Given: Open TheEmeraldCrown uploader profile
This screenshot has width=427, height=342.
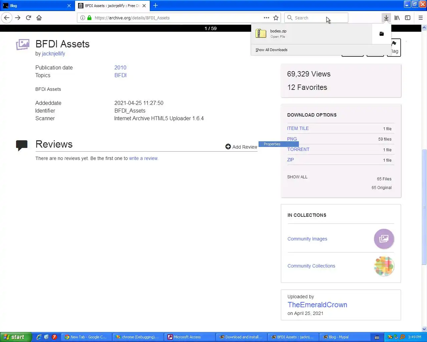Looking at the screenshot, I should pos(317,305).
